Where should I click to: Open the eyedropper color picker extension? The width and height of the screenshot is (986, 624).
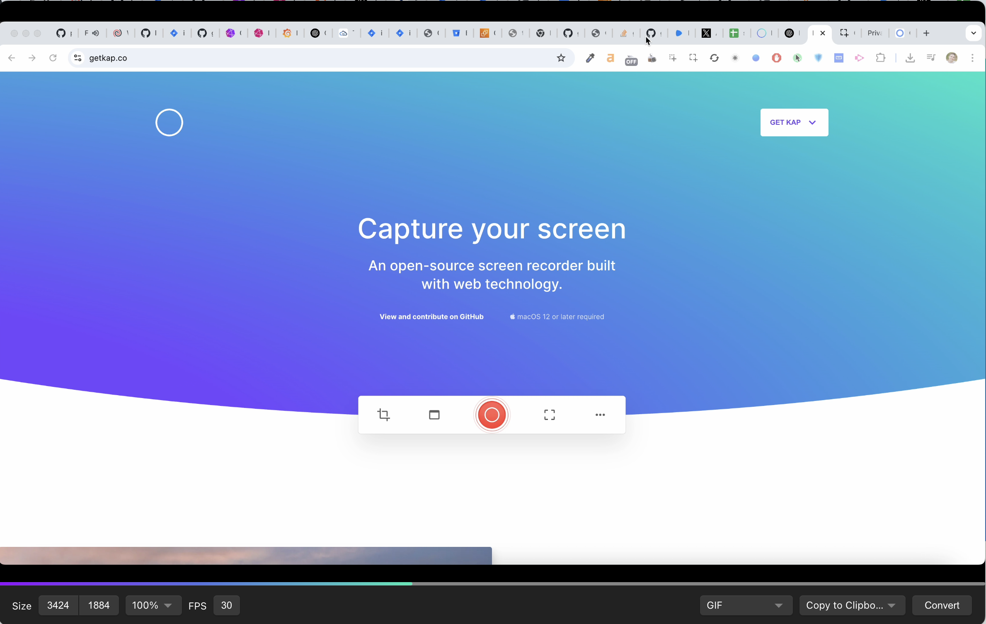[x=590, y=58]
